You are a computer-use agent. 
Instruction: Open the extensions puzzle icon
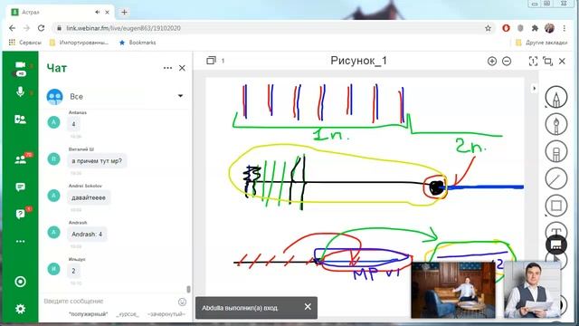[535, 28]
